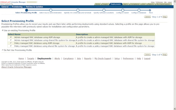The image size is (176, 110).
Task: Click the Configure Cluster step label
Action: point(122,13)
